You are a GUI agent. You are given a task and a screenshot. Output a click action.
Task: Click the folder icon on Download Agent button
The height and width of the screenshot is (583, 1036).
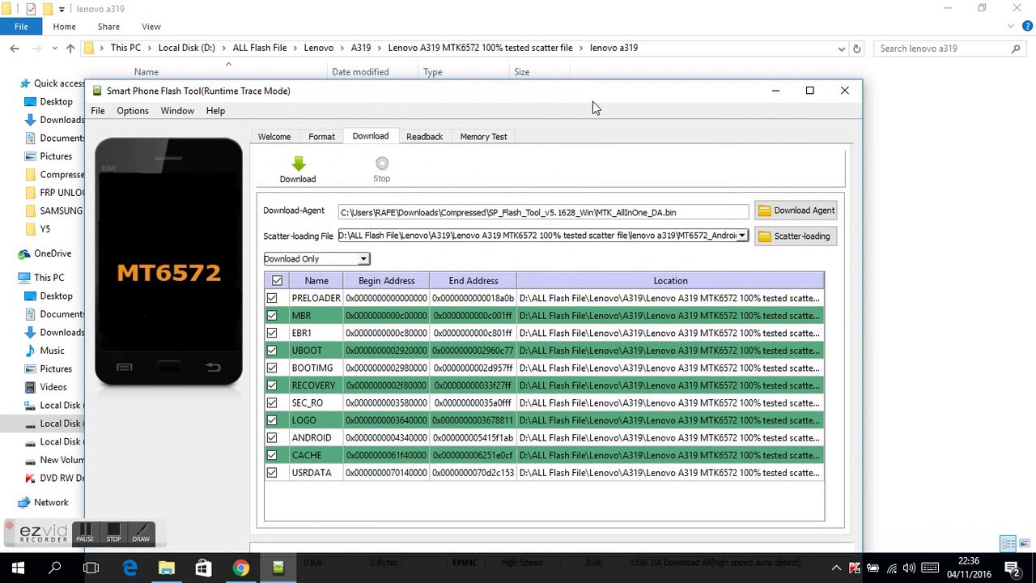(764, 211)
